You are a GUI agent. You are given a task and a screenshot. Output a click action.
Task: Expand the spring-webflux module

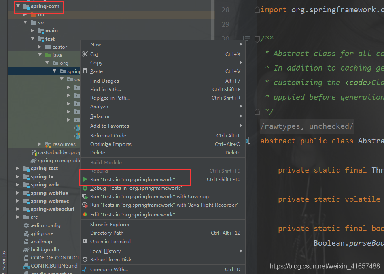click(18, 193)
